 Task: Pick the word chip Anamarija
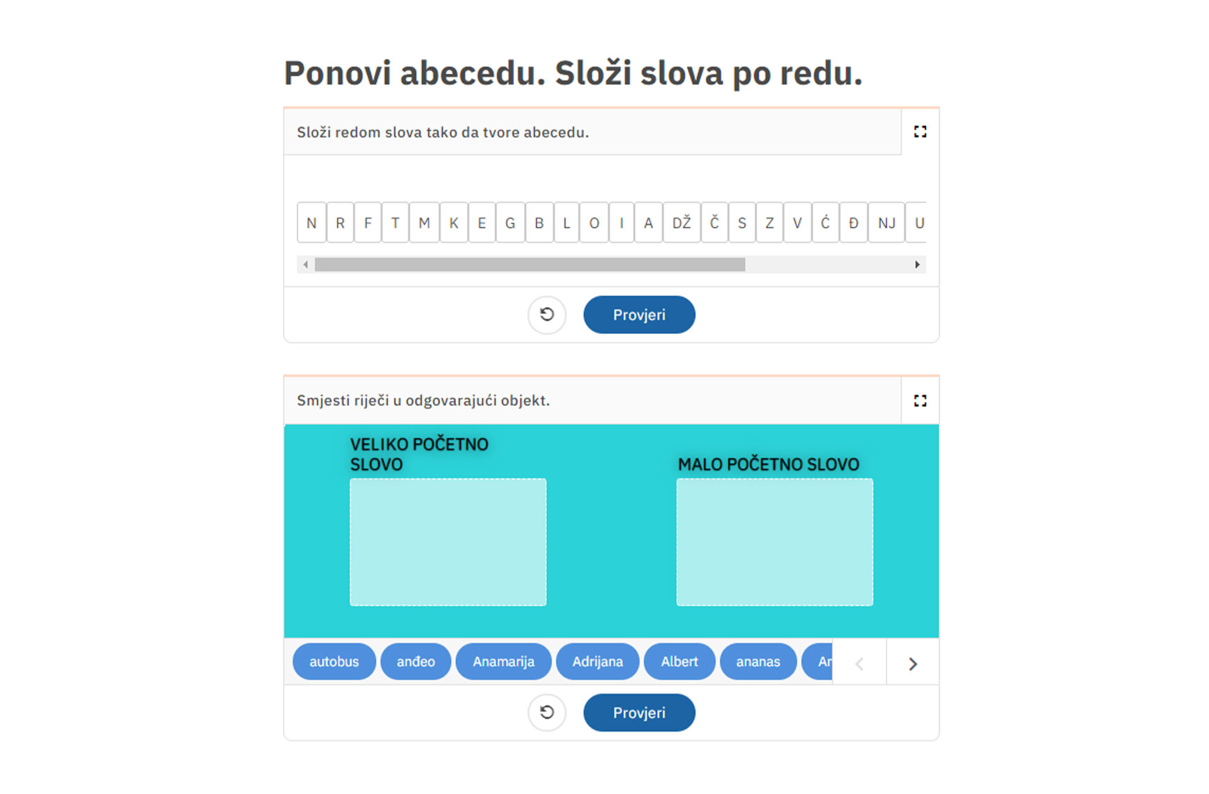(503, 661)
